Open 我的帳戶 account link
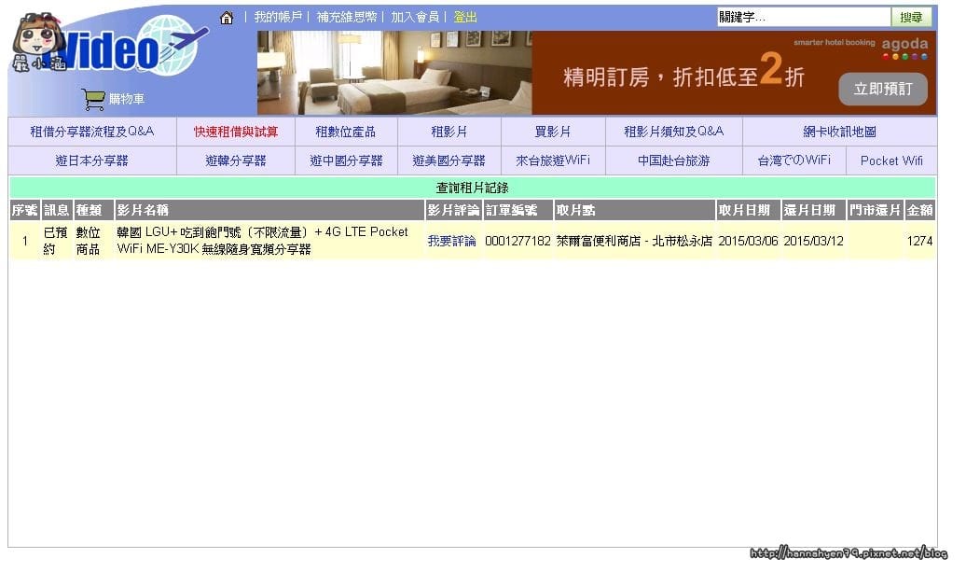 (278, 17)
